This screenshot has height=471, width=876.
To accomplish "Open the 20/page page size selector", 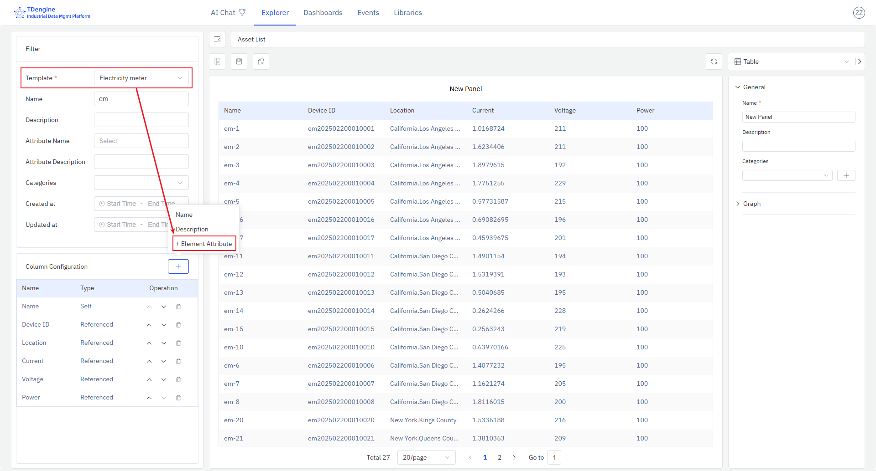I will tap(426, 457).
